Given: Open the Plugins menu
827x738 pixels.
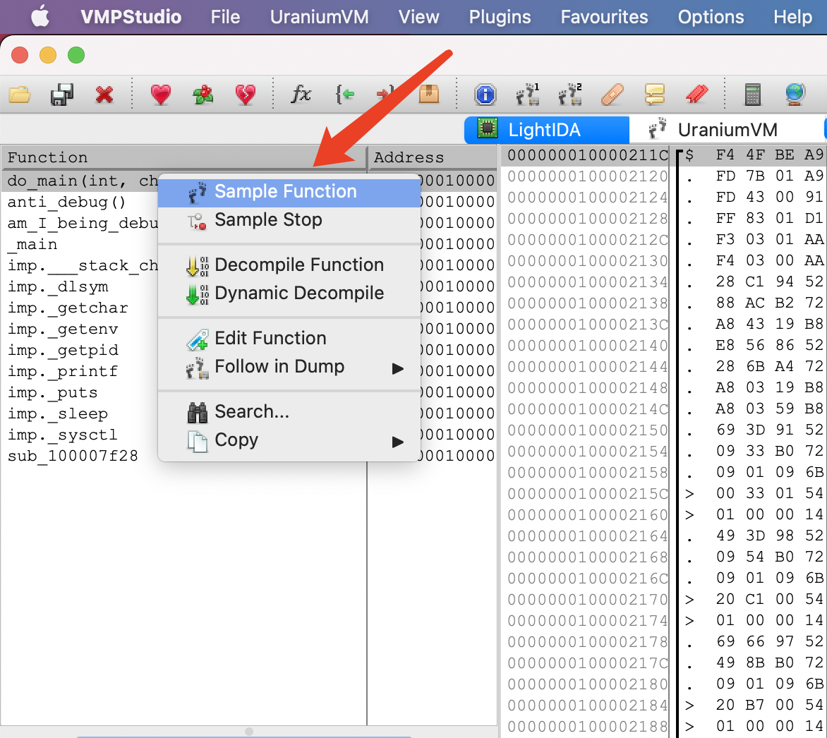Looking at the screenshot, I should [500, 17].
